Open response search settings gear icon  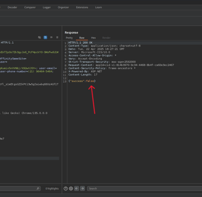(x=71, y=188)
